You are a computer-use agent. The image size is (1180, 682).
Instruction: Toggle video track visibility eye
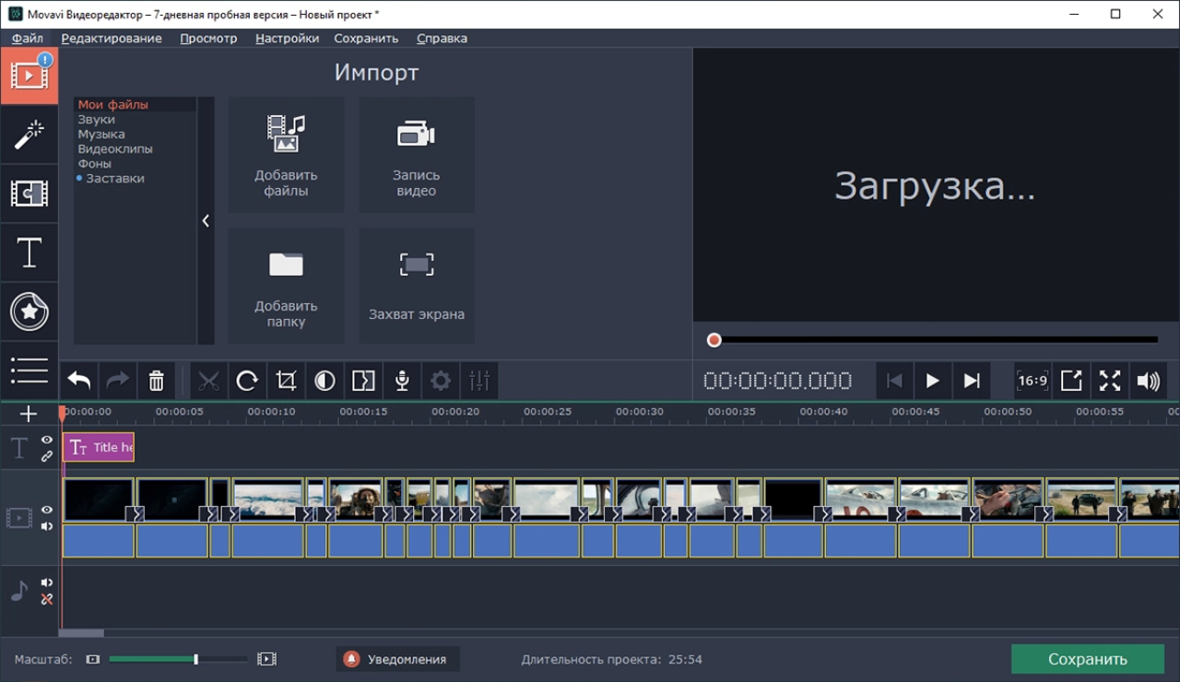click(47, 510)
